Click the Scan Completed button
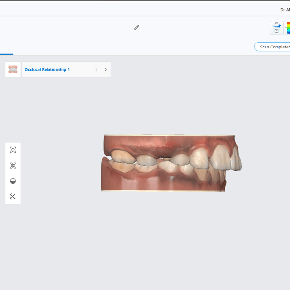Image resolution: width=290 pixels, height=290 pixels. click(x=272, y=47)
